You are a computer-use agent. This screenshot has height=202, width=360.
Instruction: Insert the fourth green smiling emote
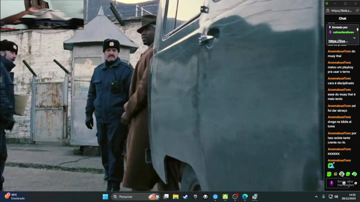[x=348, y=174]
